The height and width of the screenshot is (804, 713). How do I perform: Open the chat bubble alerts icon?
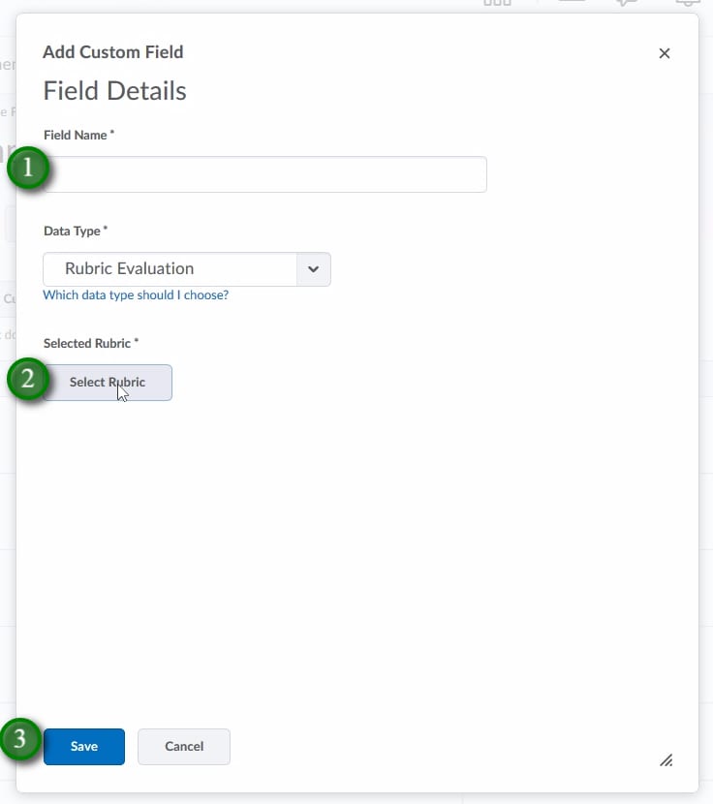[x=628, y=3]
